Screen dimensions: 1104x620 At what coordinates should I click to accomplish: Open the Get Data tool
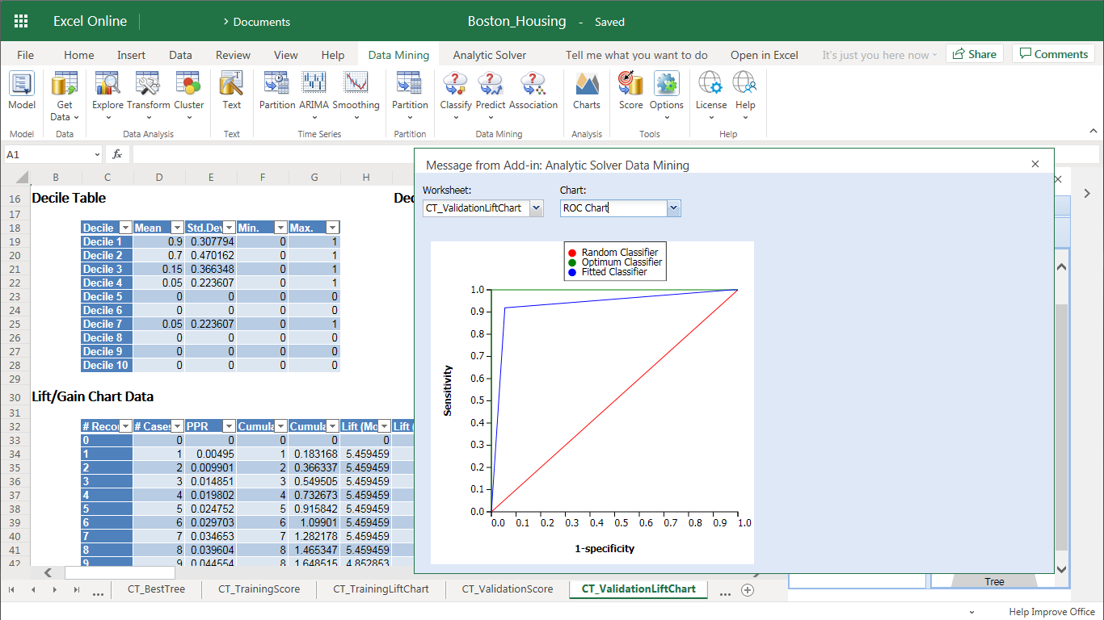pos(64,84)
